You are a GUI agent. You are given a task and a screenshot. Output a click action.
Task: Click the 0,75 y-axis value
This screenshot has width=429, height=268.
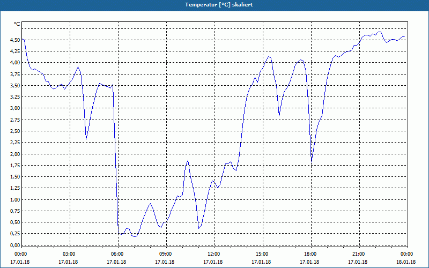point(16,211)
